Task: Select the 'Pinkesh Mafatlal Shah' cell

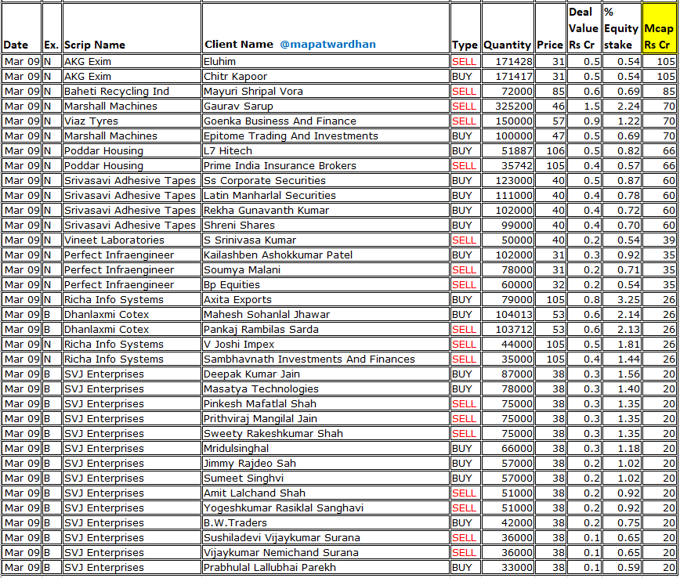Action: click(326, 403)
